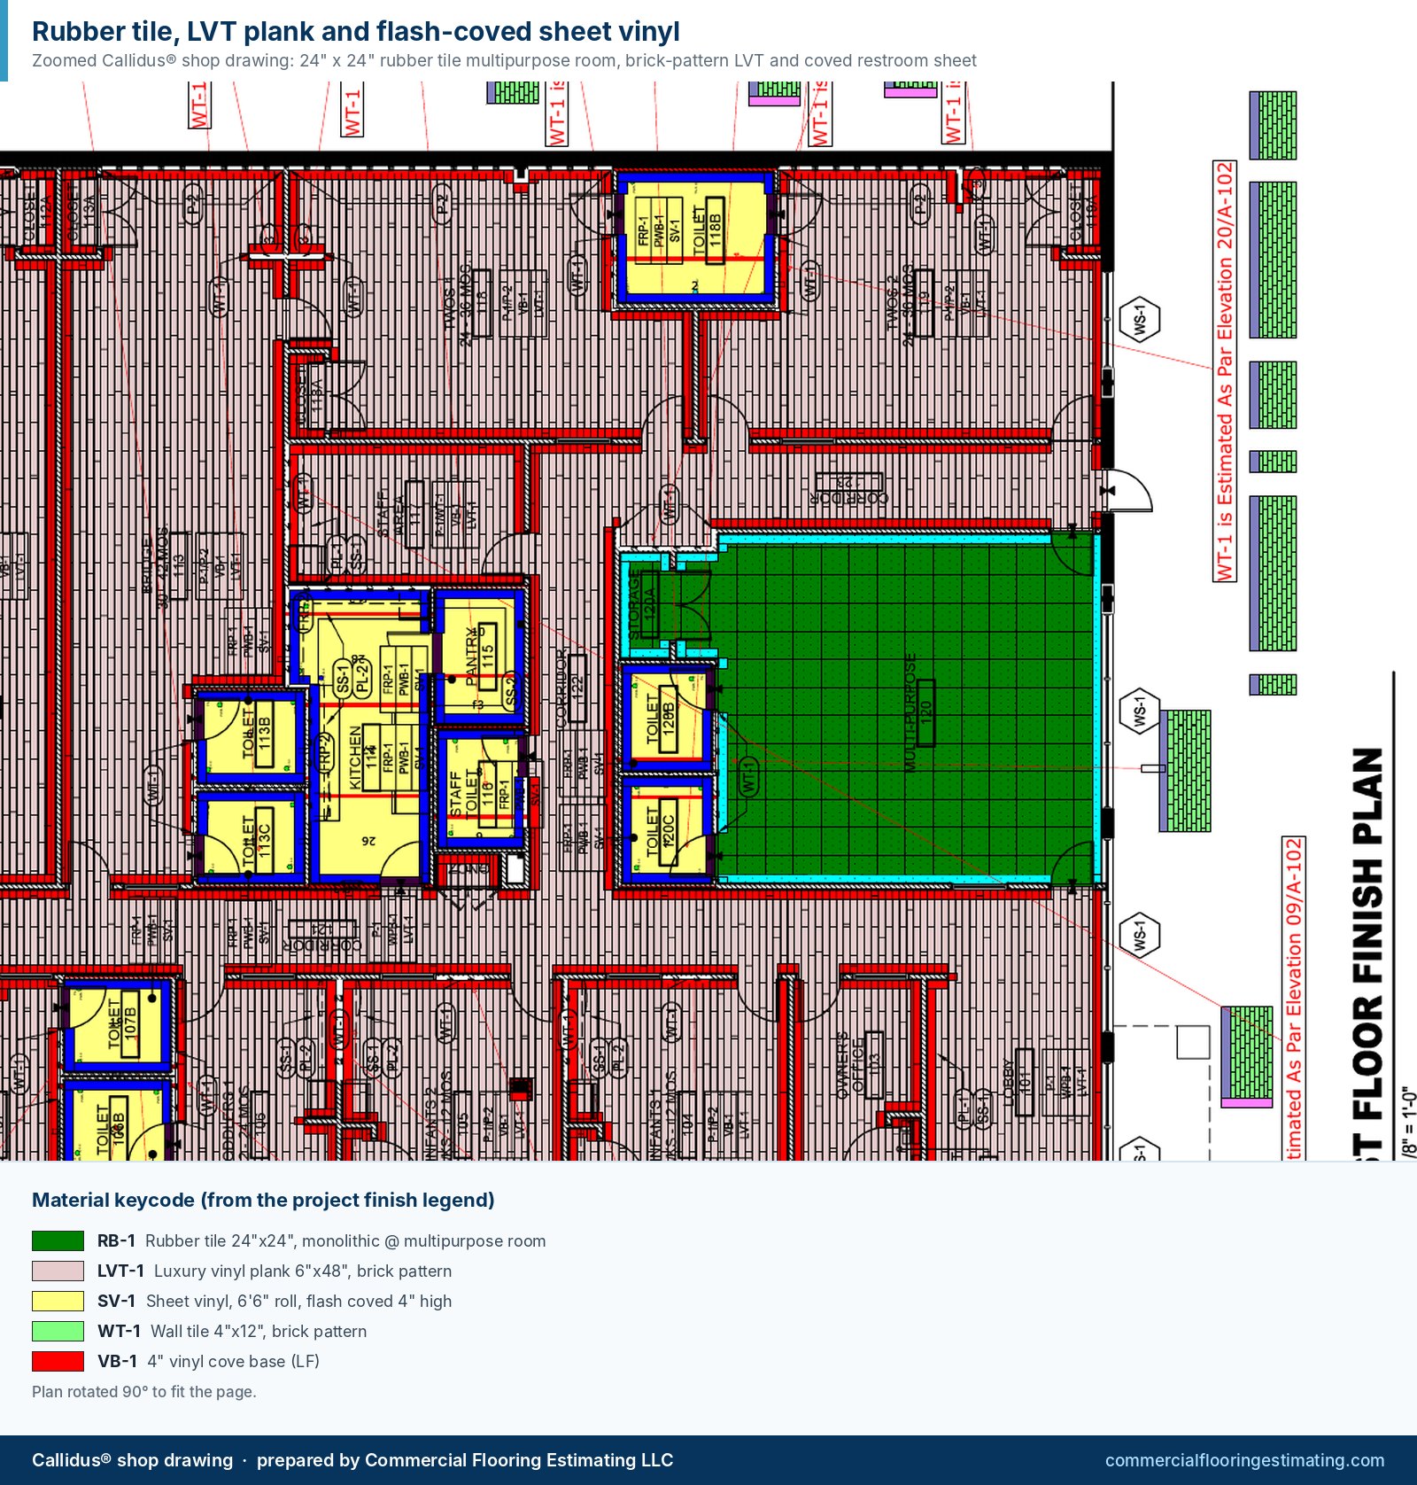Click the 'Callidus® shop drawing · prepared by' footer text
Screen dimensions: 1417x1485
[x=352, y=1460]
